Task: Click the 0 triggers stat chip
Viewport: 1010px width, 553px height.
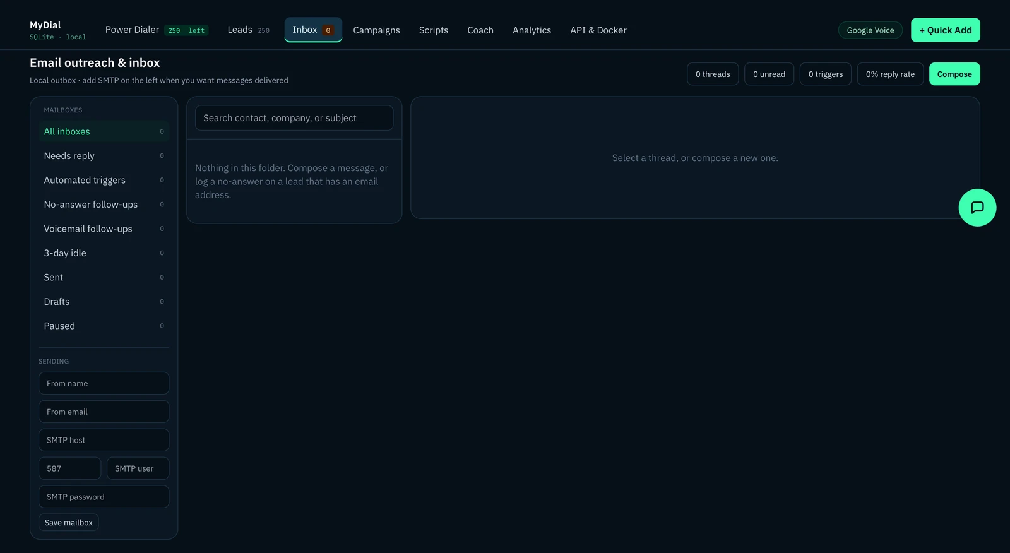Action: (826, 74)
